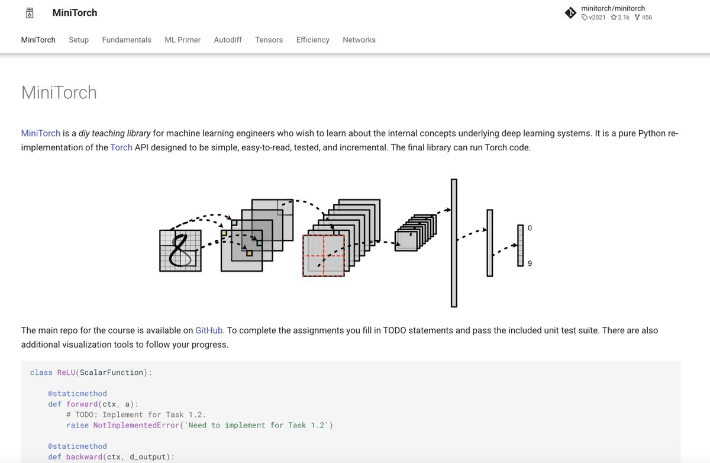The width and height of the screenshot is (710, 463).
Task: Click the '@staticmethod' line above 'def backward'
Action: (x=78, y=446)
